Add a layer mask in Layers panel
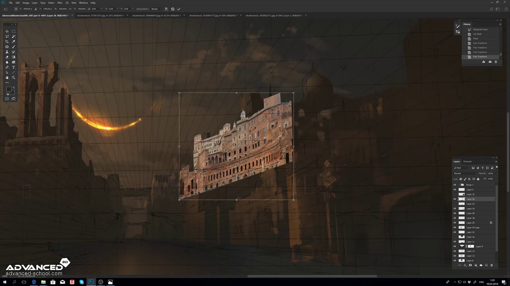This screenshot has width=510, height=286. (470, 265)
